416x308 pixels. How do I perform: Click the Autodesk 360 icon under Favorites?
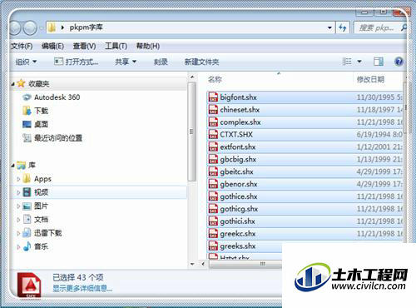[27, 97]
